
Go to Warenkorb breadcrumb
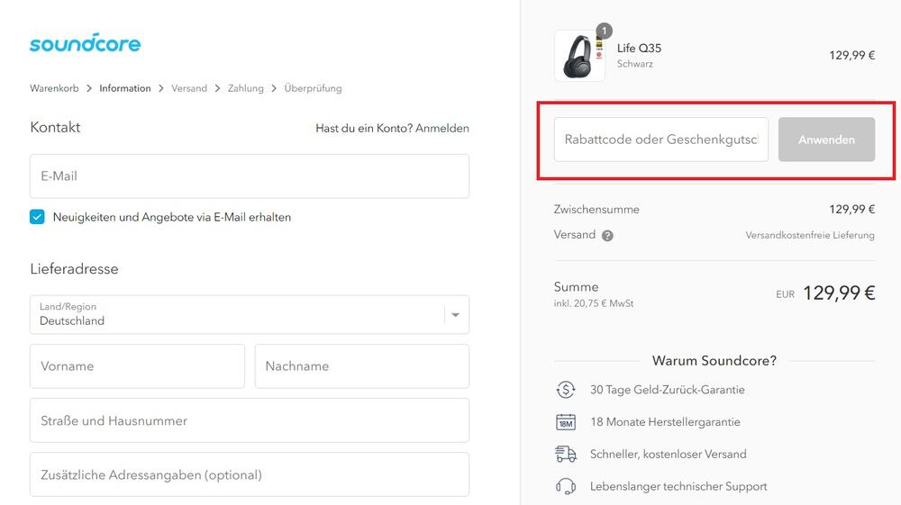point(54,88)
